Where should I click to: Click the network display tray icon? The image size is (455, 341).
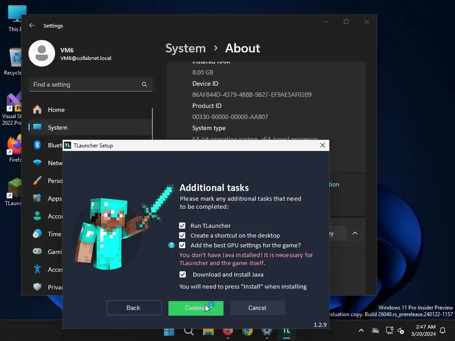[389, 330]
